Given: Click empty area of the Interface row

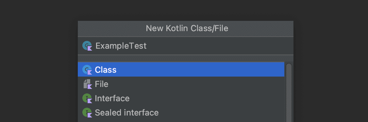Looking at the screenshot, I should (x=207, y=98).
